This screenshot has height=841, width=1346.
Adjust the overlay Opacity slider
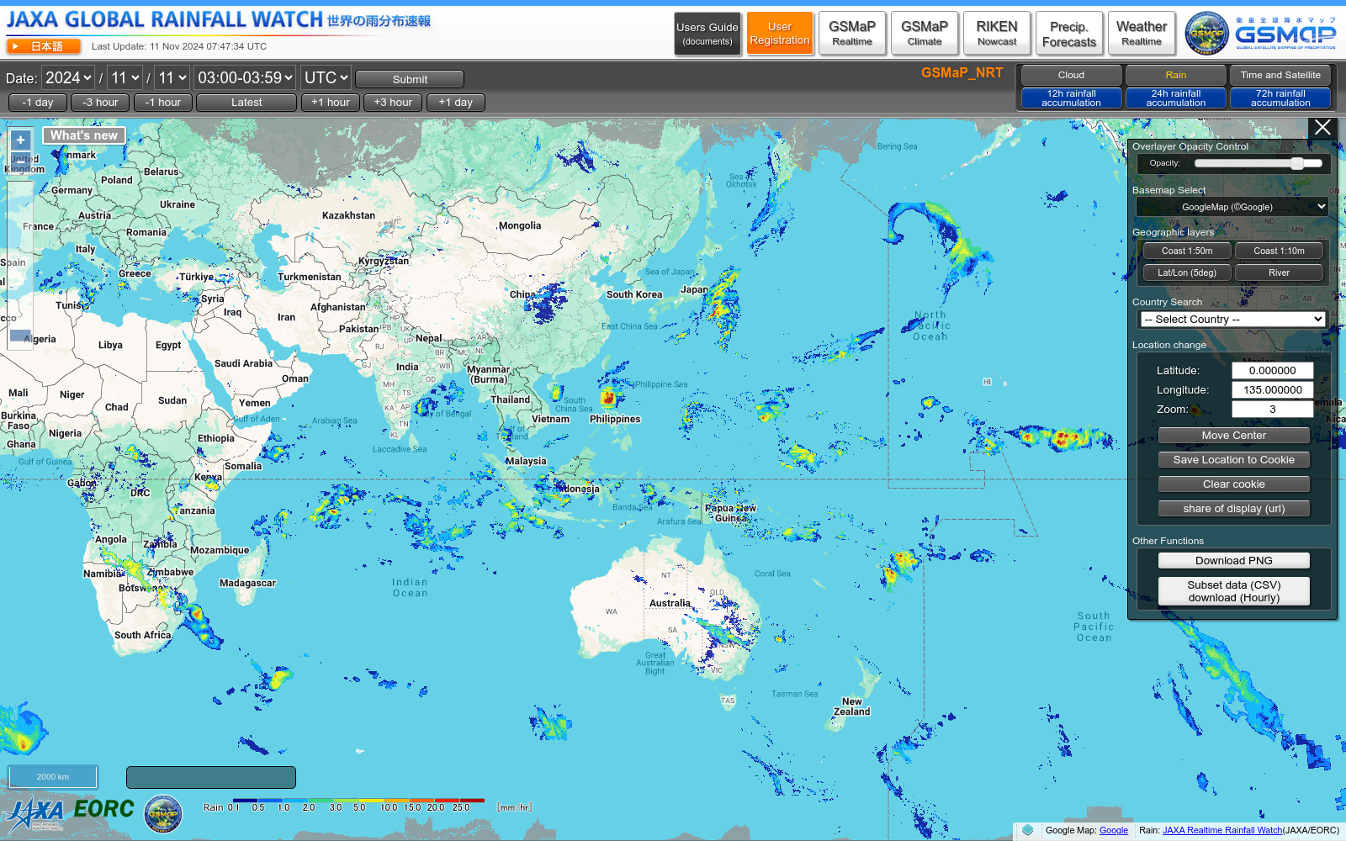(x=1259, y=163)
